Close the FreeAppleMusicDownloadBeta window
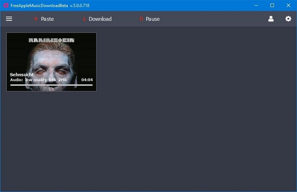Viewport: 297px width, 192px height. tap(288, 5)
